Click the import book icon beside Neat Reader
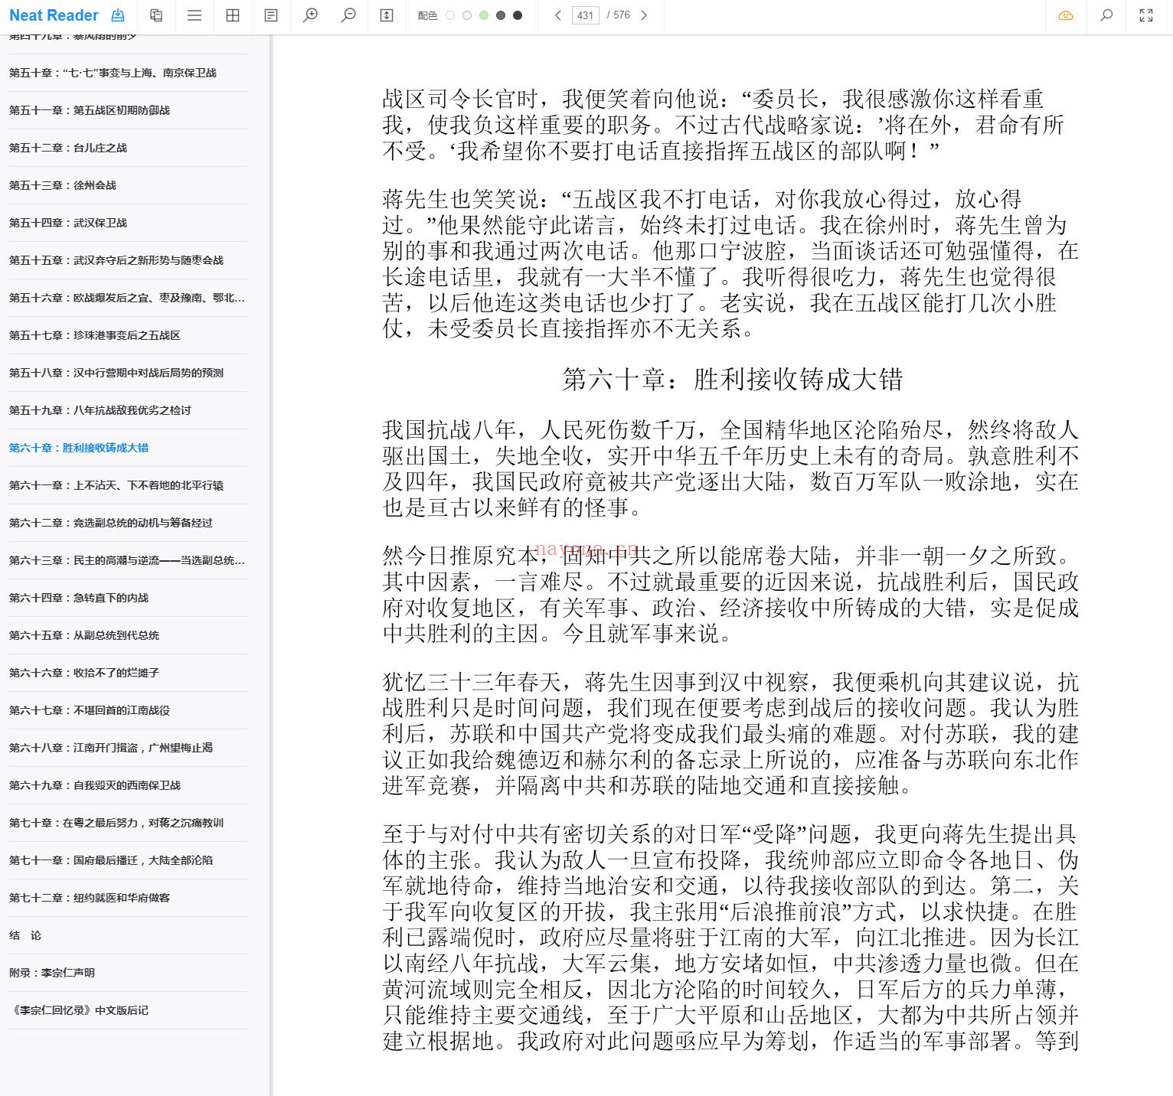This screenshot has width=1173, height=1096. point(117,15)
